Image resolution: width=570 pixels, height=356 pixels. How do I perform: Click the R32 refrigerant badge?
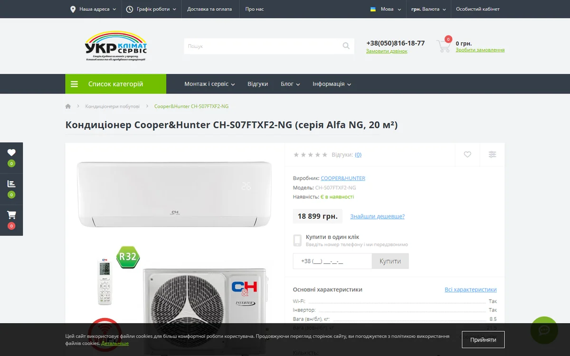pyautogui.click(x=128, y=257)
